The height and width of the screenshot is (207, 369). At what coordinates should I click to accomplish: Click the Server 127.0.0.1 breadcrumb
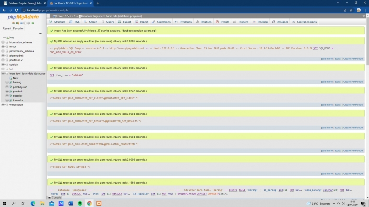click(65, 16)
